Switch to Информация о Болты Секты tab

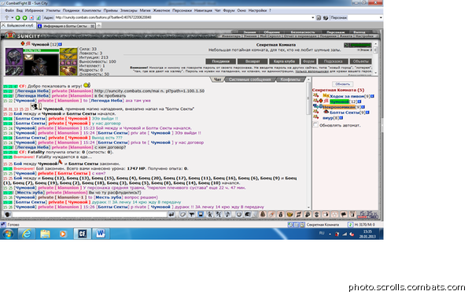pyautogui.click(x=66, y=26)
